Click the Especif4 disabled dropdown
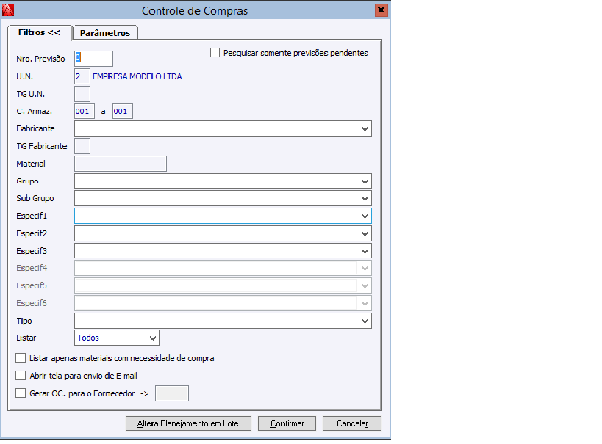Screen dimensions: 602x444 pos(223,268)
